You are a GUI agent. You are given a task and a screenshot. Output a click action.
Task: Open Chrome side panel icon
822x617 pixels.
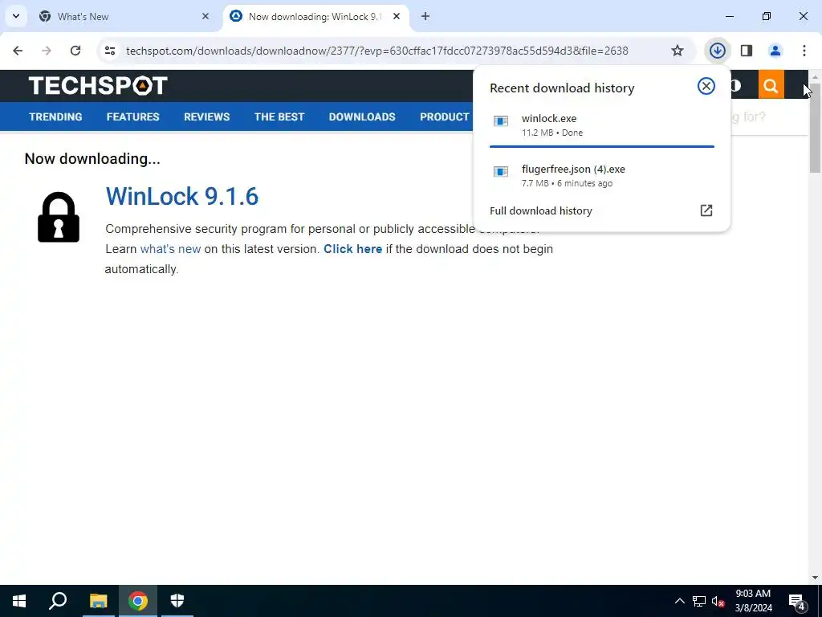[747, 51]
